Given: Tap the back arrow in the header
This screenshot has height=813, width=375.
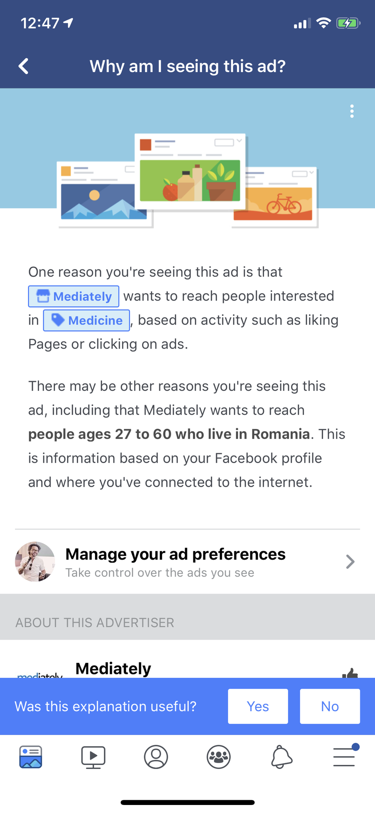Looking at the screenshot, I should pos(24,66).
